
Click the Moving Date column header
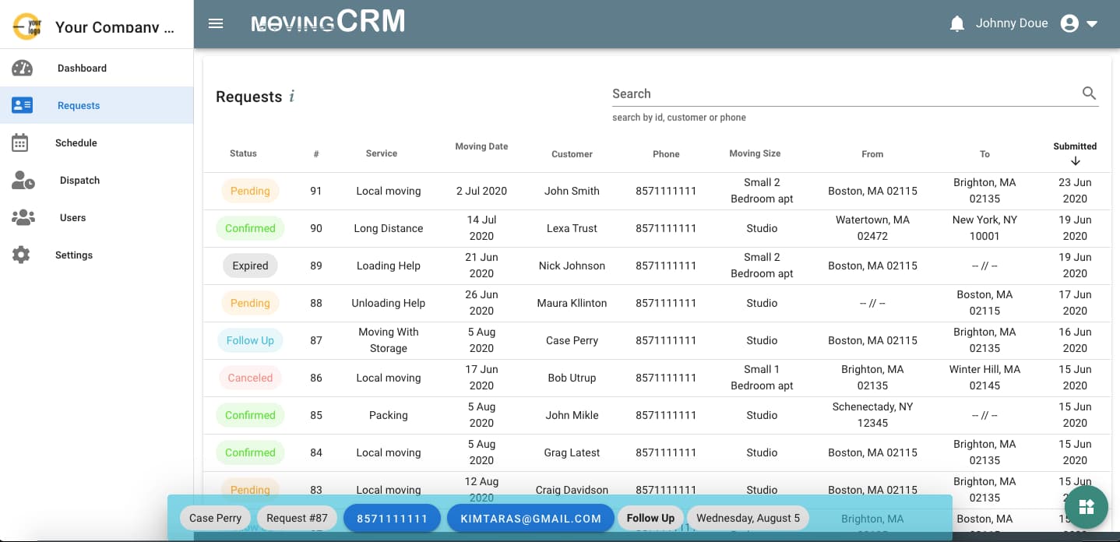[x=481, y=146]
